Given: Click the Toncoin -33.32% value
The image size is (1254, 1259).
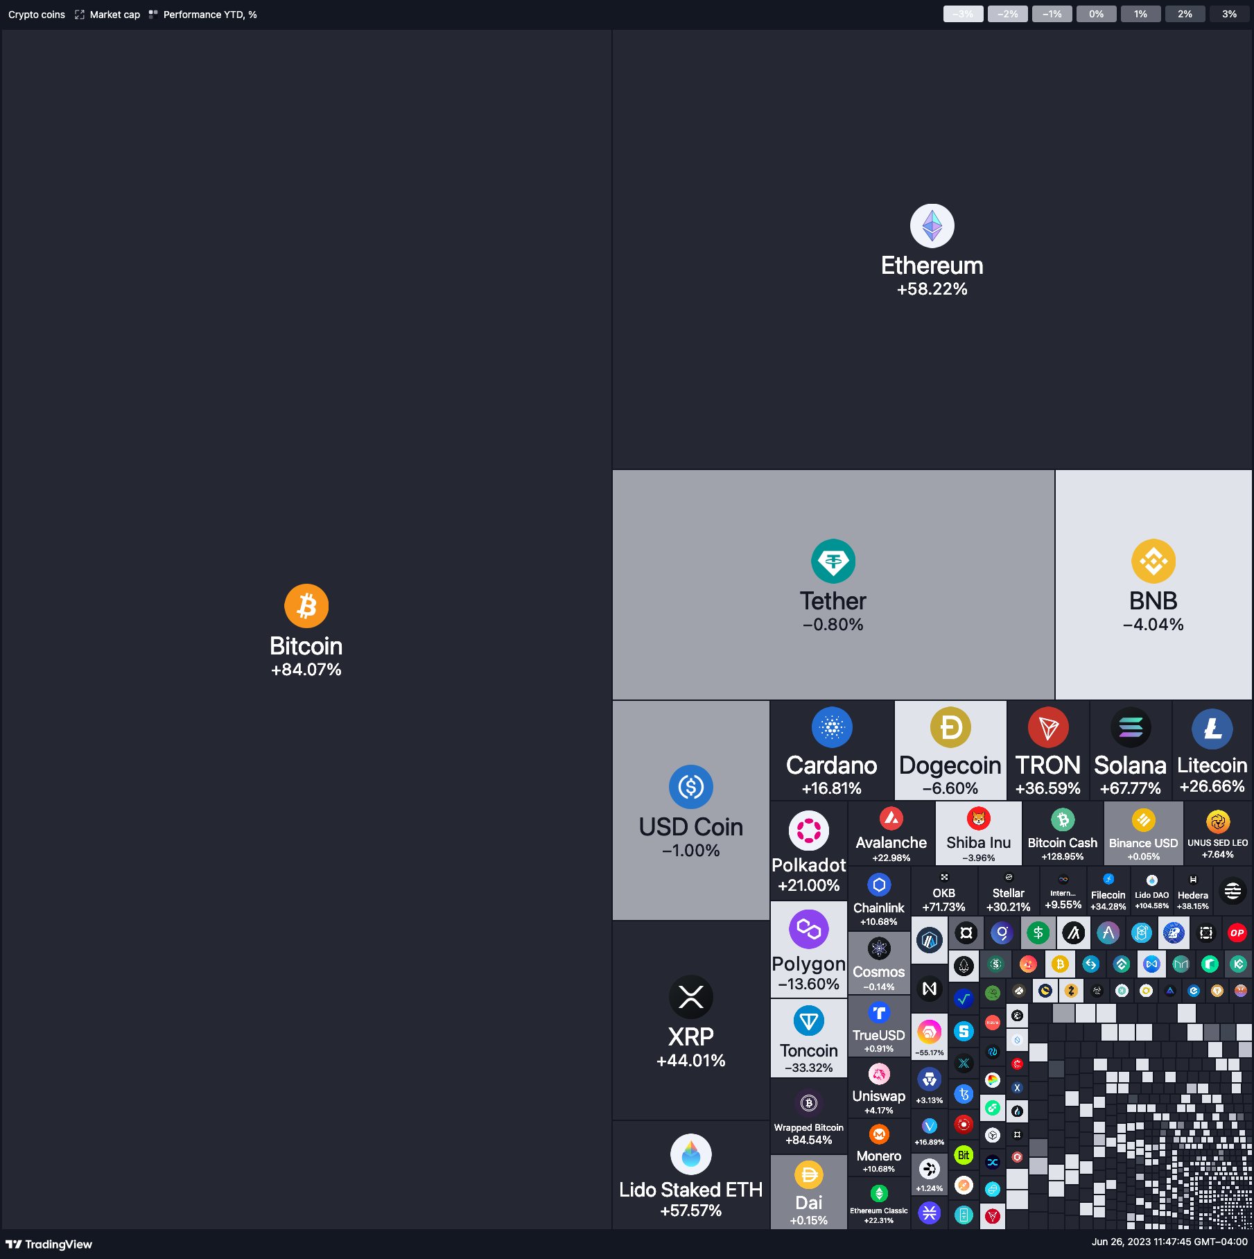Looking at the screenshot, I should (x=809, y=1068).
